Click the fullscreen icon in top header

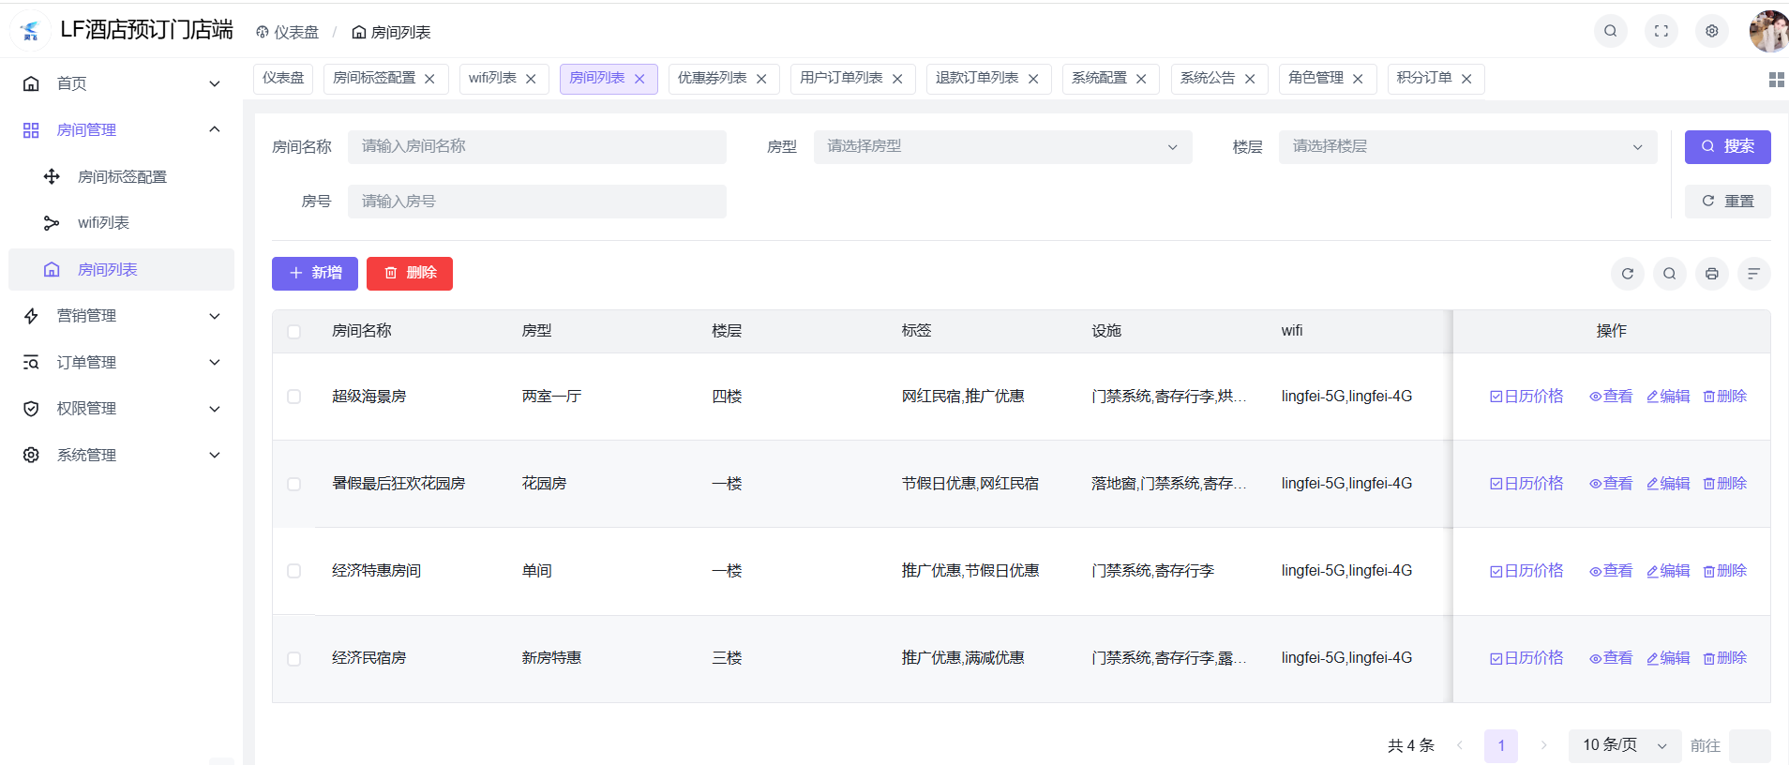pos(1661,31)
